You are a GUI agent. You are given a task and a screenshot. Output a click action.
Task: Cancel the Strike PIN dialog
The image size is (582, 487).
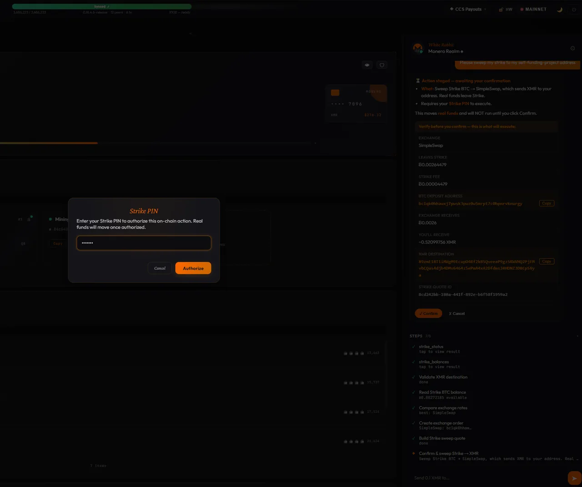coord(160,268)
